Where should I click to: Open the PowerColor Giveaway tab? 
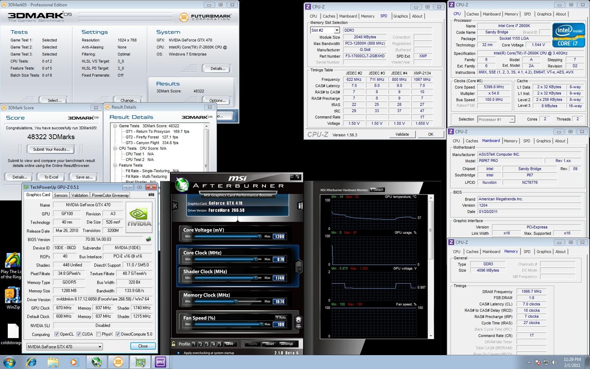pos(110,195)
